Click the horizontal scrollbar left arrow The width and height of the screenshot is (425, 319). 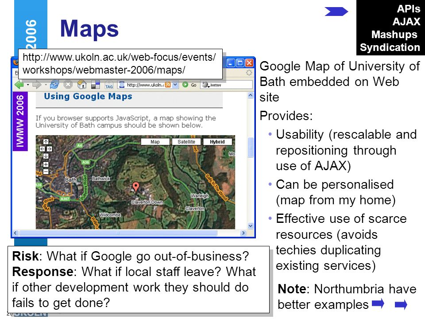point(15,233)
